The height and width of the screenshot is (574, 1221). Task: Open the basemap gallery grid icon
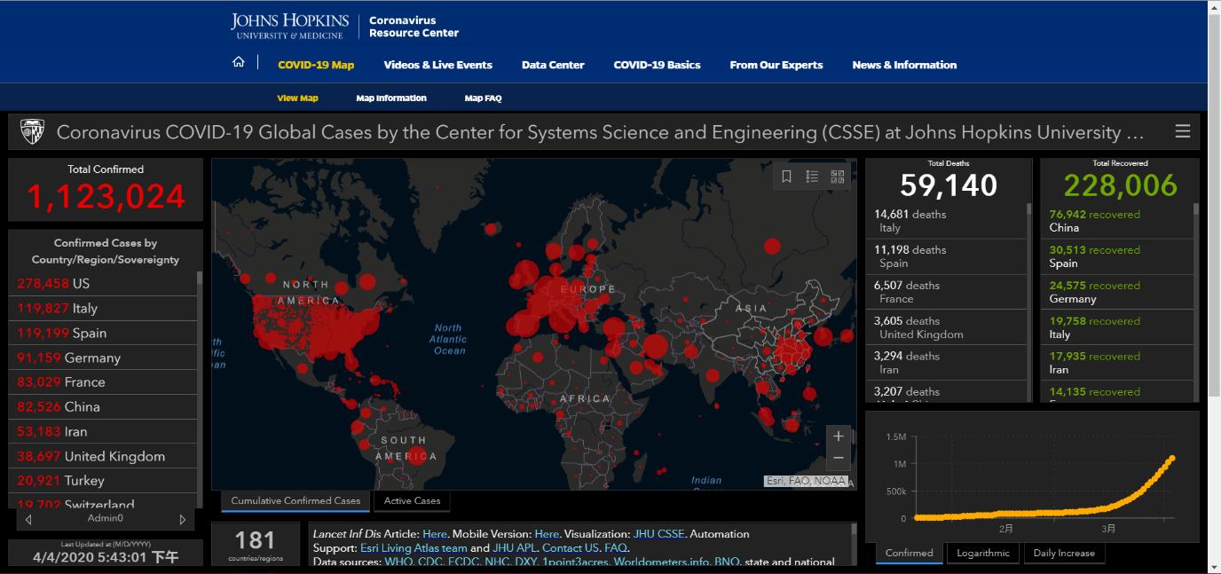coord(838,177)
